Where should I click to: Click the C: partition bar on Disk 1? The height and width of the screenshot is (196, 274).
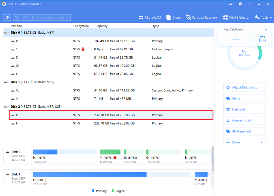tap(90, 174)
